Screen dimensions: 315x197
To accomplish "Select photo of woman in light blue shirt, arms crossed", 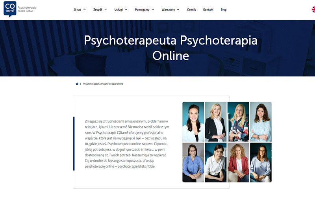I will point(261,122).
